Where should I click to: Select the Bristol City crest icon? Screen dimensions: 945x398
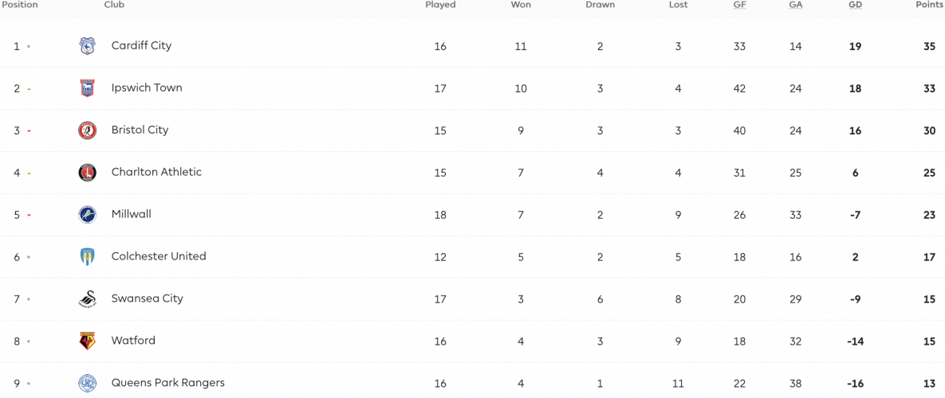88,130
